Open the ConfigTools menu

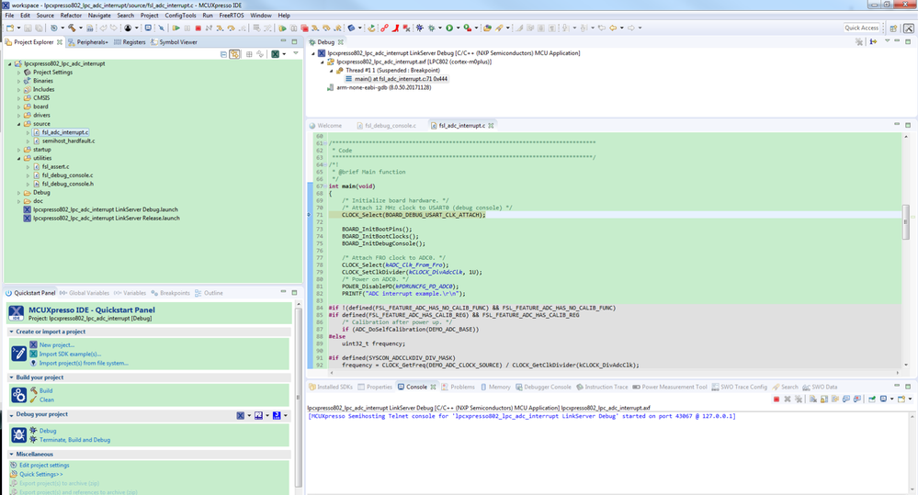tap(180, 16)
